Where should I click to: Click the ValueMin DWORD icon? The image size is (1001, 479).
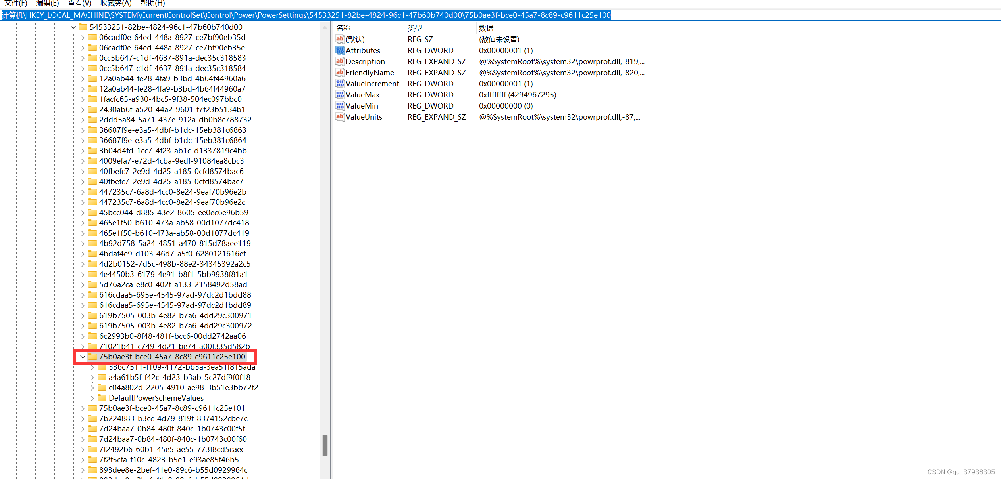point(340,106)
